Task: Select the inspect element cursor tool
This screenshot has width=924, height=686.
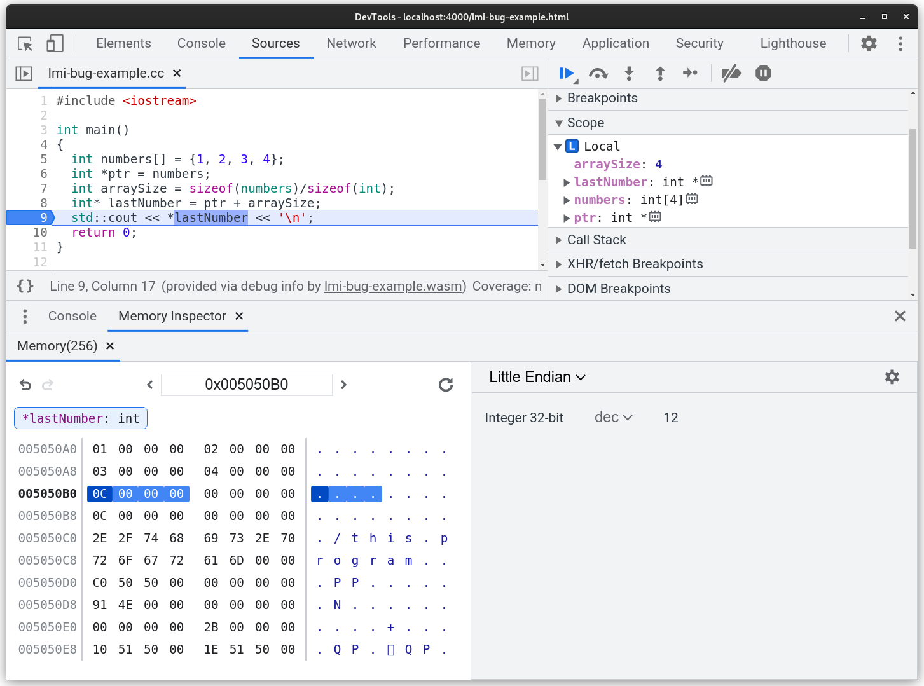Action: coord(25,43)
